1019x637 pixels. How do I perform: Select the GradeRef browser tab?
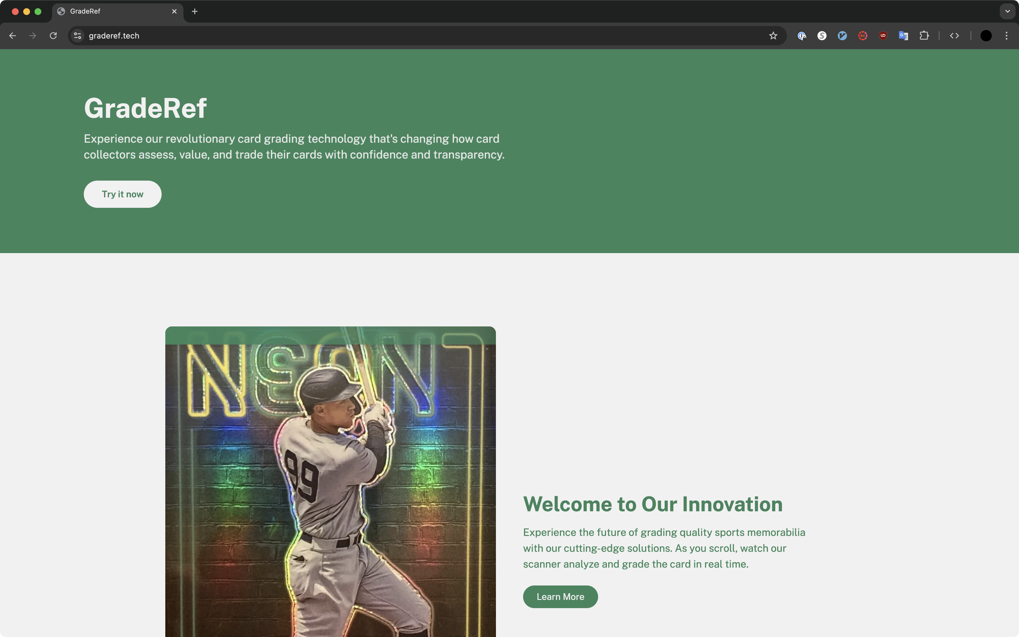114,11
